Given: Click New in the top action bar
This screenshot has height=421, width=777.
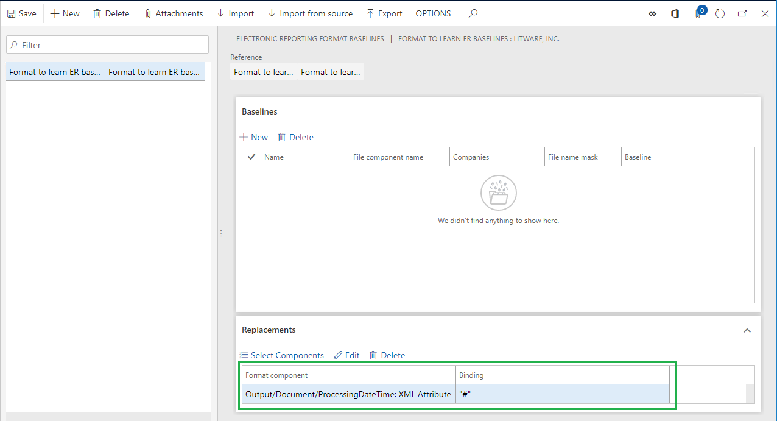Looking at the screenshot, I should [65, 13].
